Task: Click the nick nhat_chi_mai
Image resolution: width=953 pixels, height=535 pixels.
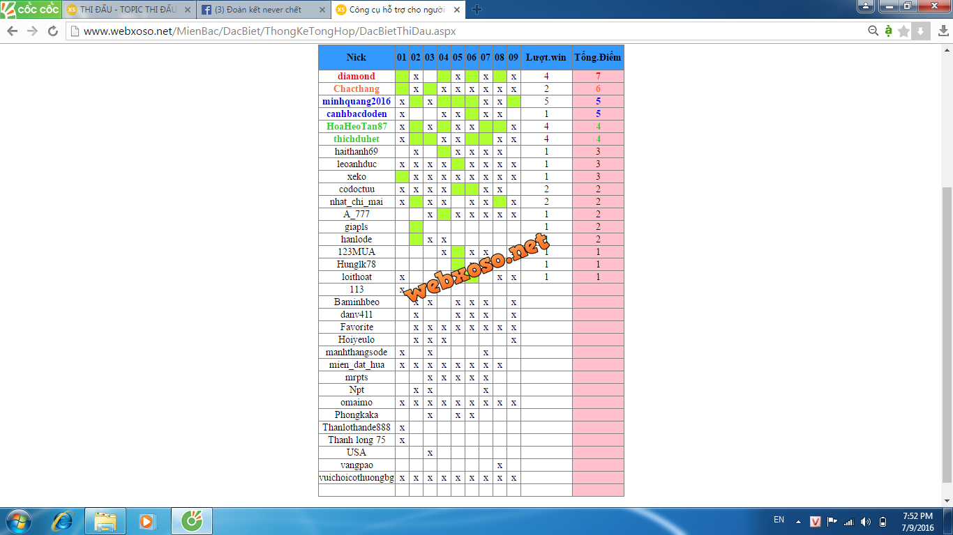Action: (357, 202)
